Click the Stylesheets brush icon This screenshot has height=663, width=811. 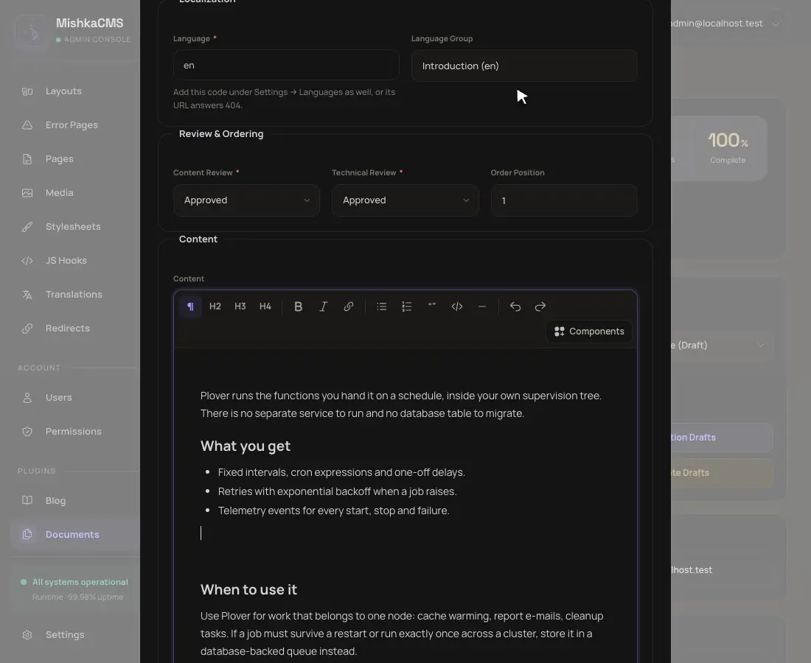[27, 227]
